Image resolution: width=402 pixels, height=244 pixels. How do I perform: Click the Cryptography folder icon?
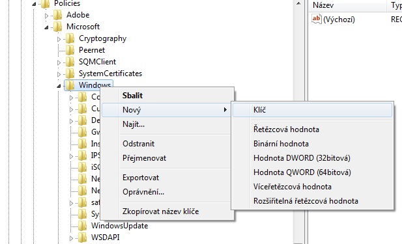(x=70, y=38)
